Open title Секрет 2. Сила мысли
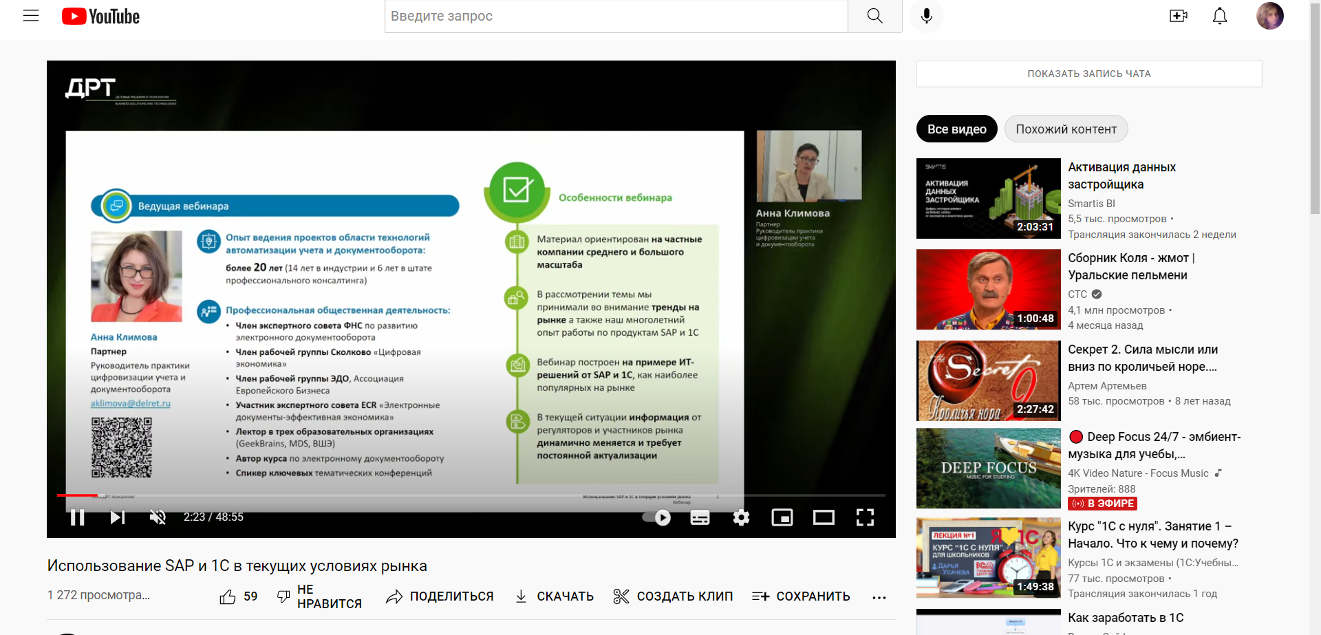1321x635 pixels. click(1142, 358)
